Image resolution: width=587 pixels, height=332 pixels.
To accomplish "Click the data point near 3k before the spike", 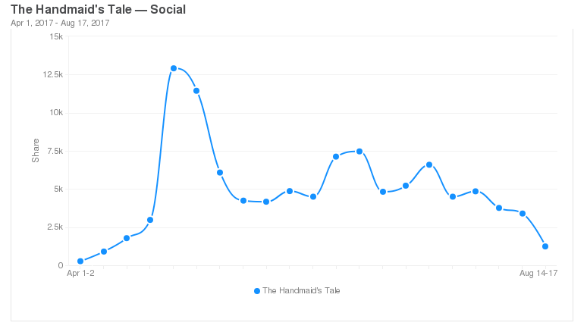I will click(x=150, y=220).
